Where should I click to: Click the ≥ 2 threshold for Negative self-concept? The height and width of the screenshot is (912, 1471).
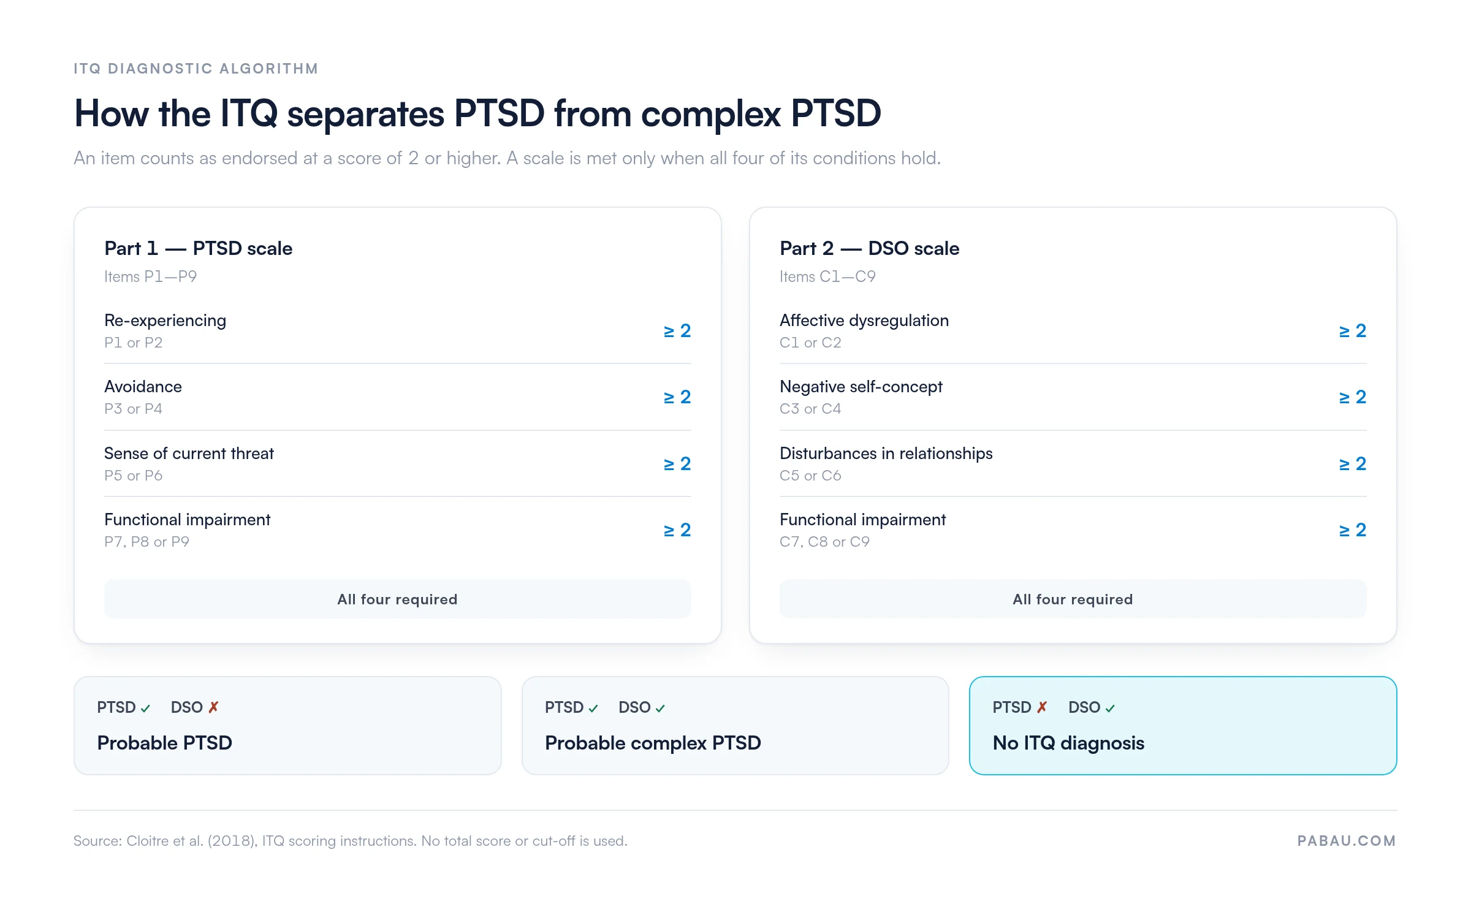pos(1353,397)
